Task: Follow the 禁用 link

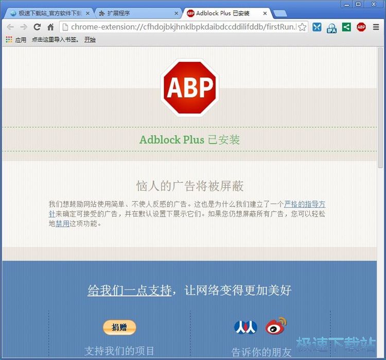Action: [62, 224]
